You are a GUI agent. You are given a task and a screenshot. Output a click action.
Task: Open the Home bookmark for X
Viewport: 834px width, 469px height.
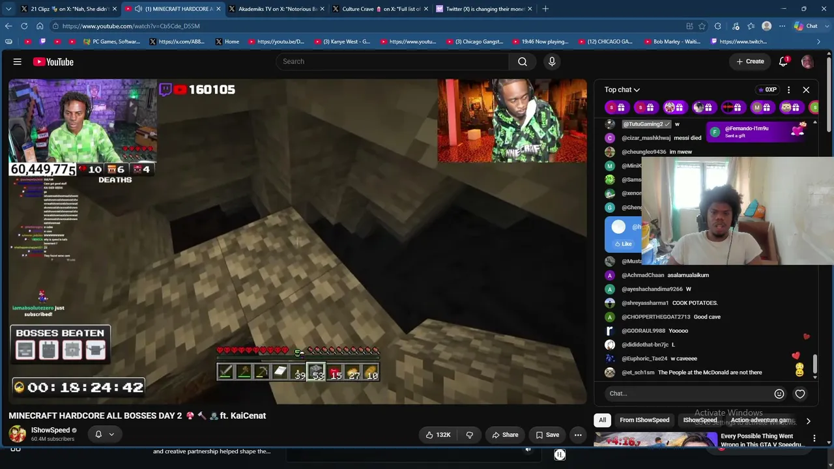pos(227,42)
